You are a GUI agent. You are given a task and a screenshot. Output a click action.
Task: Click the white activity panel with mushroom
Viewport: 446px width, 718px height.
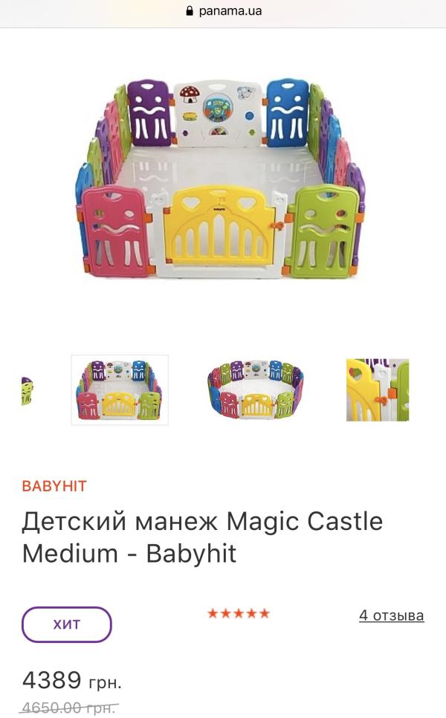coord(218,114)
